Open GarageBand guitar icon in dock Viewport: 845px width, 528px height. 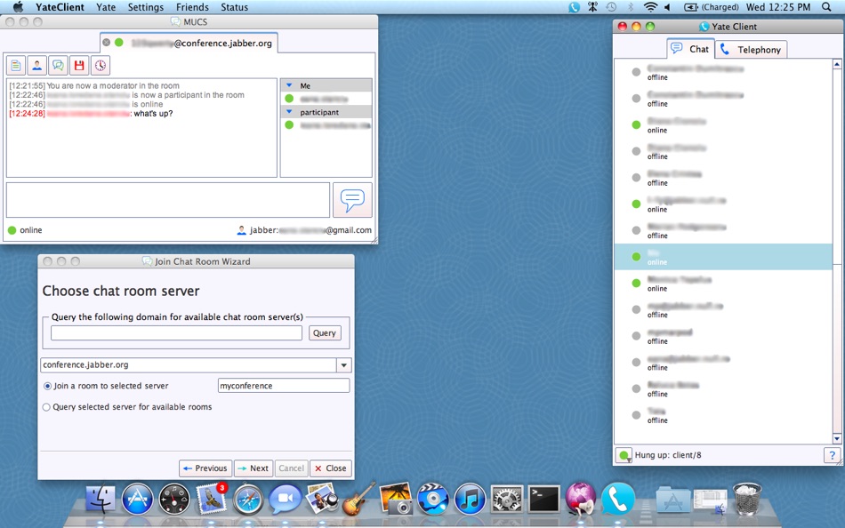(359, 499)
